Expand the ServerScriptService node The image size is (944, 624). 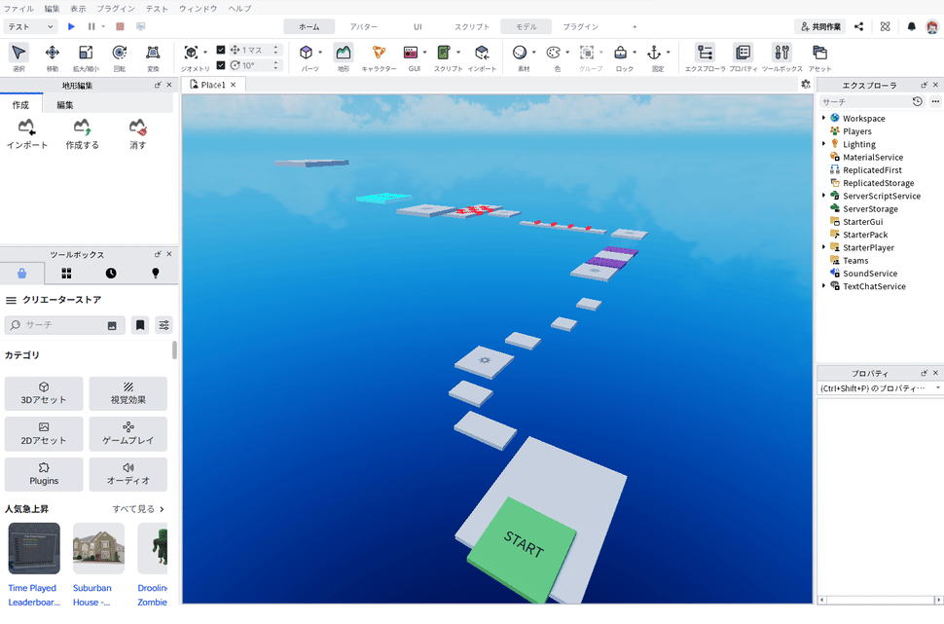tap(823, 196)
